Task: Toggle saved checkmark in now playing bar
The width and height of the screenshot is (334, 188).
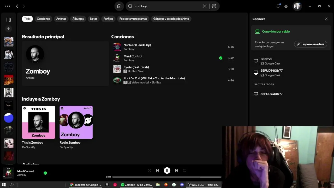Action: pos(45,173)
